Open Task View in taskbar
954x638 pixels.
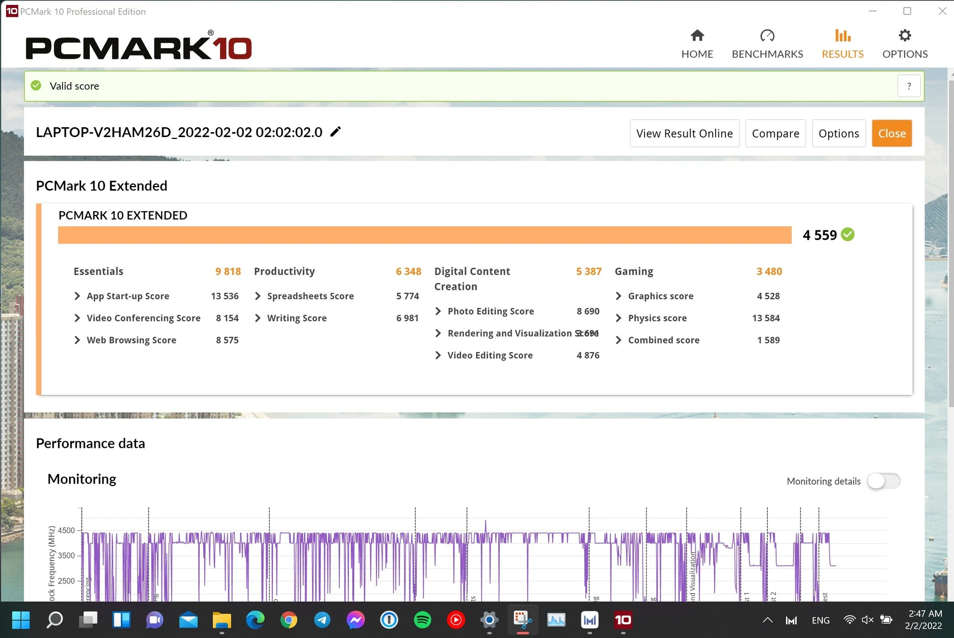[88, 620]
